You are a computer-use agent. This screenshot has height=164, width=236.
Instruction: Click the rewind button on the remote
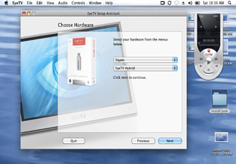tap(201, 59)
